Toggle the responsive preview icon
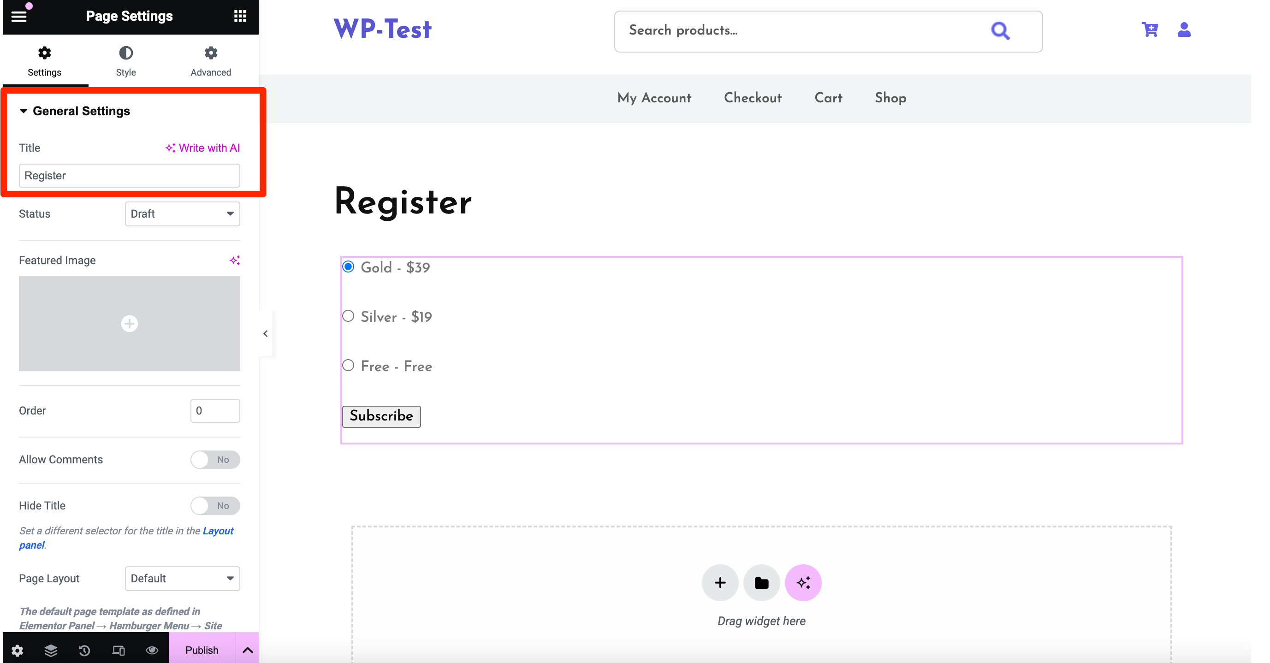 [x=119, y=650]
